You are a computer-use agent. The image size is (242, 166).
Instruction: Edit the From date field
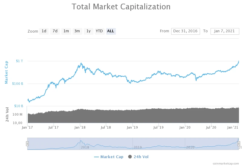point(185,31)
